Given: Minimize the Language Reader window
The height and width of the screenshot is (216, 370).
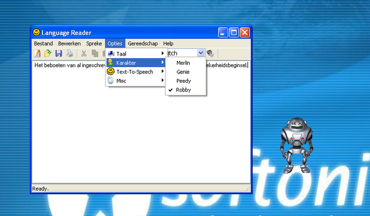Looking at the screenshot, I should 223,32.
